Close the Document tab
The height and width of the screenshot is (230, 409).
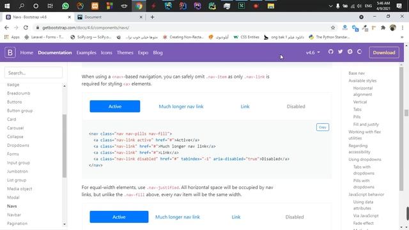point(141,17)
